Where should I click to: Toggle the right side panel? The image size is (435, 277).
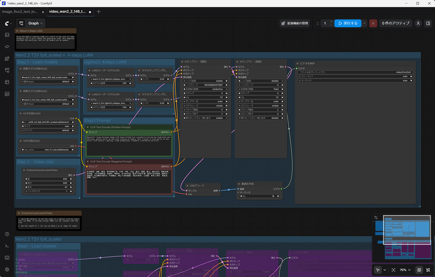pos(427,23)
